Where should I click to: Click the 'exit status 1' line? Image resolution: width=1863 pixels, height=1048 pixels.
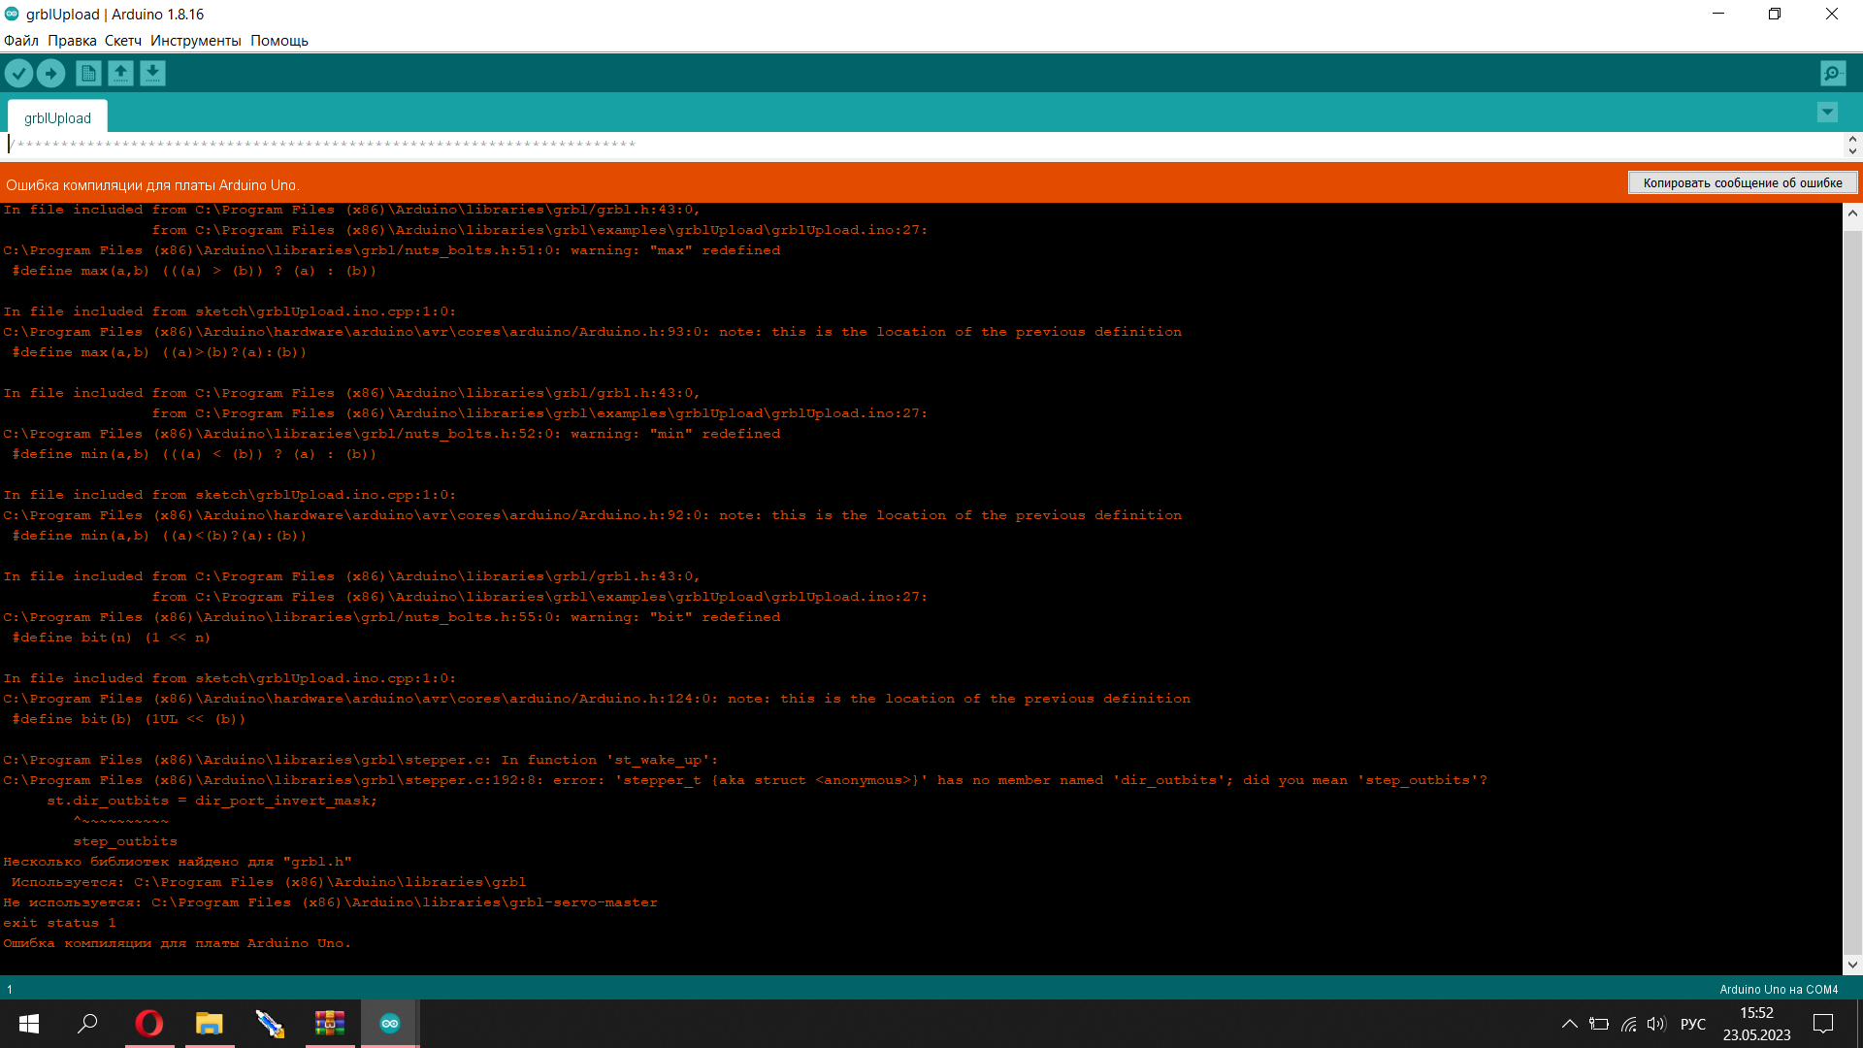pyautogui.click(x=59, y=923)
